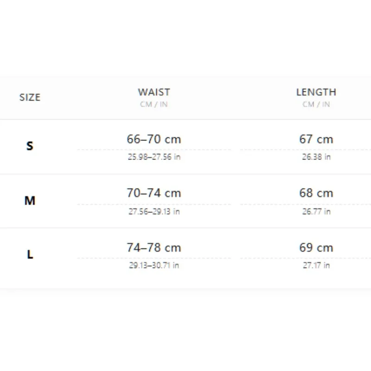
Task: Choose the S size row label
Action: 30,146
